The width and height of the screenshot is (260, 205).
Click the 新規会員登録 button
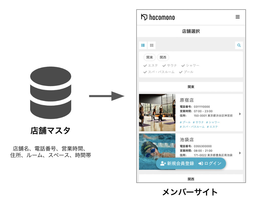(x=177, y=163)
